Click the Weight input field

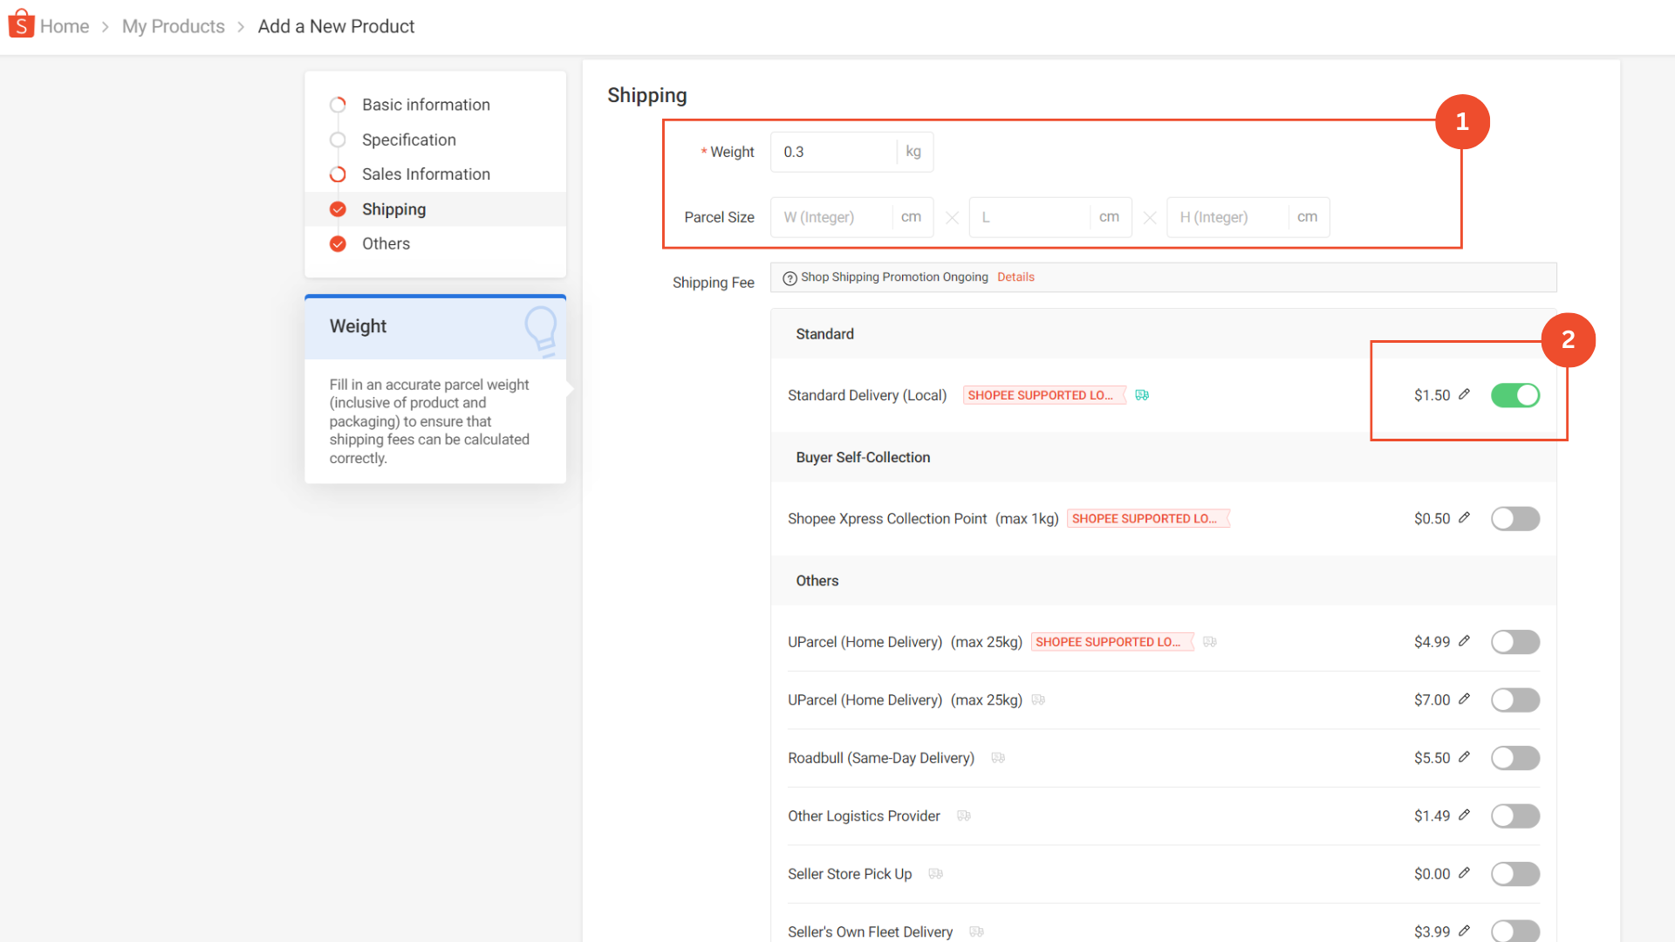tap(833, 152)
